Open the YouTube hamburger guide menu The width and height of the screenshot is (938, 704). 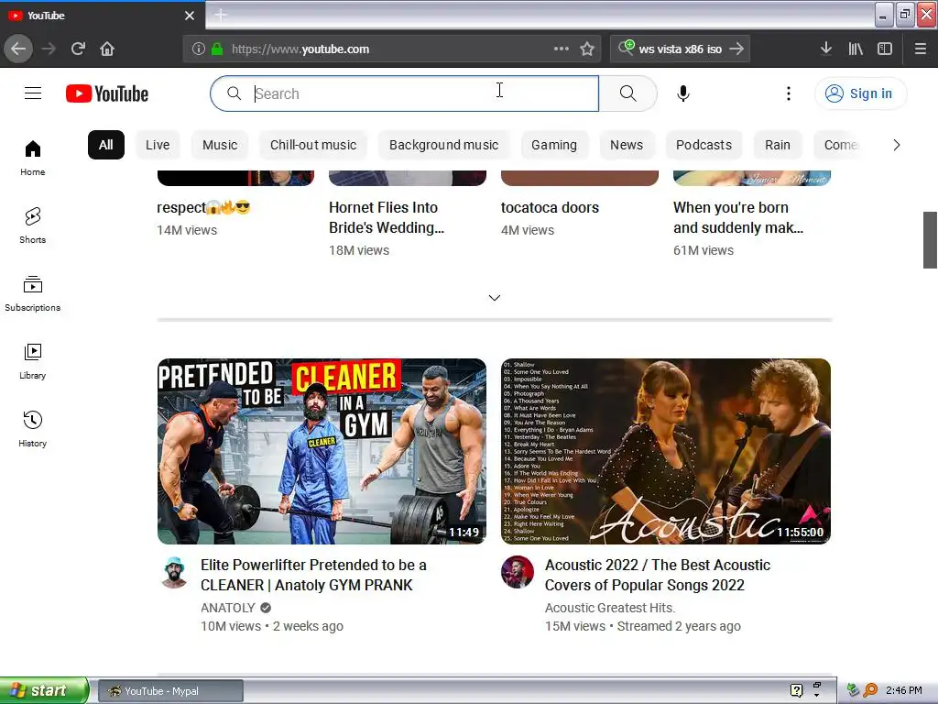click(33, 93)
